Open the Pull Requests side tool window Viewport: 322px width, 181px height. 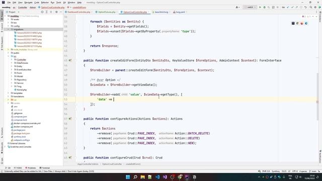click(2, 44)
